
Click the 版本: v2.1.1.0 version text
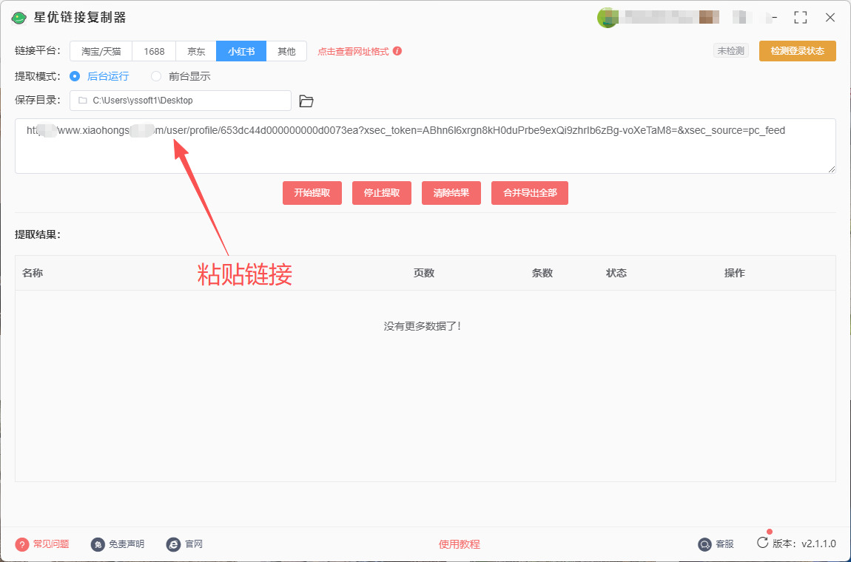pyautogui.click(x=804, y=544)
